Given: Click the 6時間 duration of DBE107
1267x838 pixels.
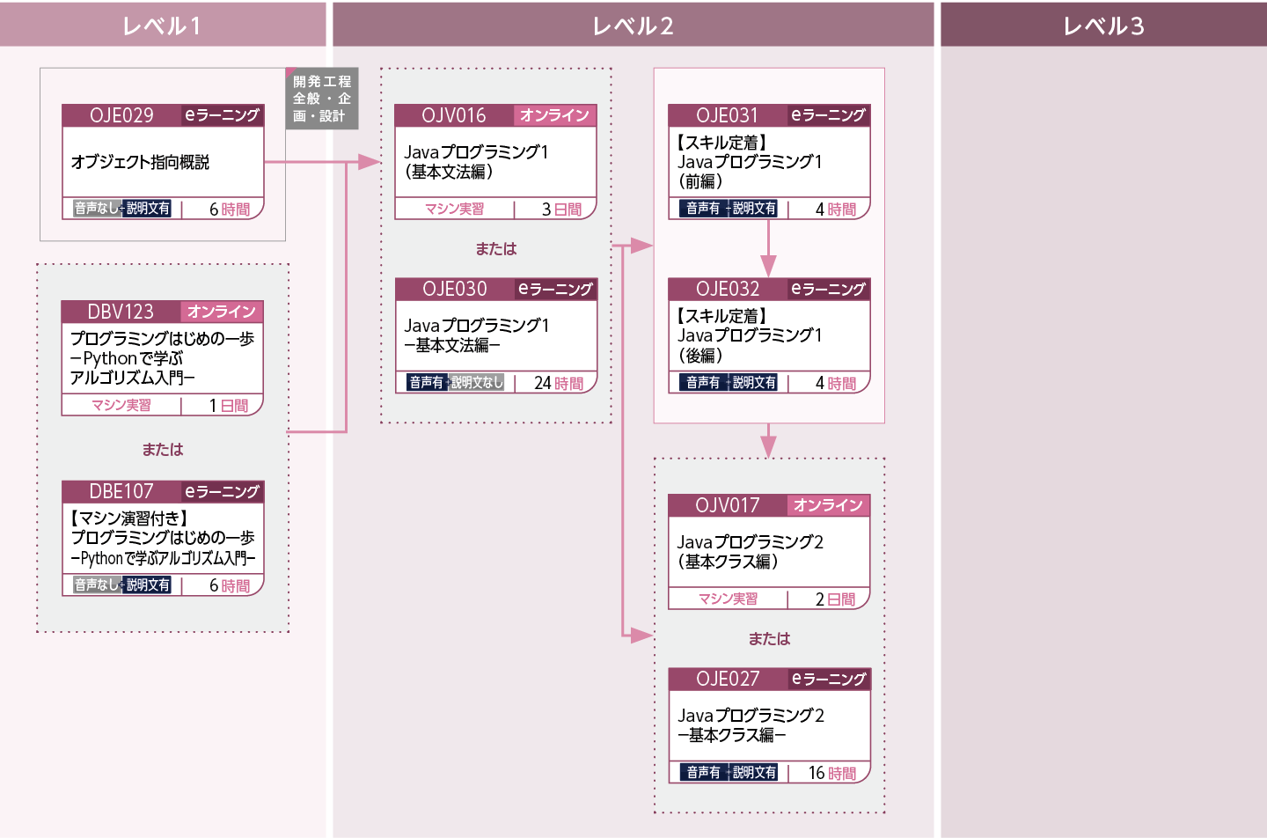Looking at the screenshot, I should tap(230, 586).
